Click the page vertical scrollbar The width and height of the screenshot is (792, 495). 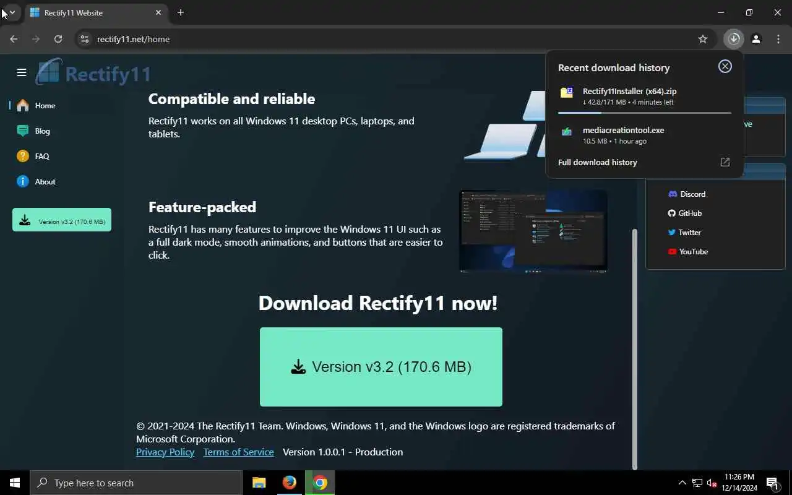click(x=634, y=350)
